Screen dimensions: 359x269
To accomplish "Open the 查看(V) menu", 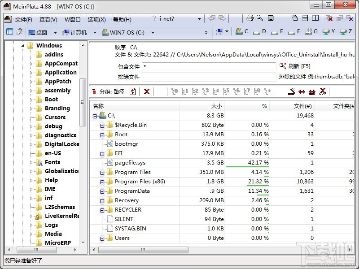I will (x=48, y=19).
